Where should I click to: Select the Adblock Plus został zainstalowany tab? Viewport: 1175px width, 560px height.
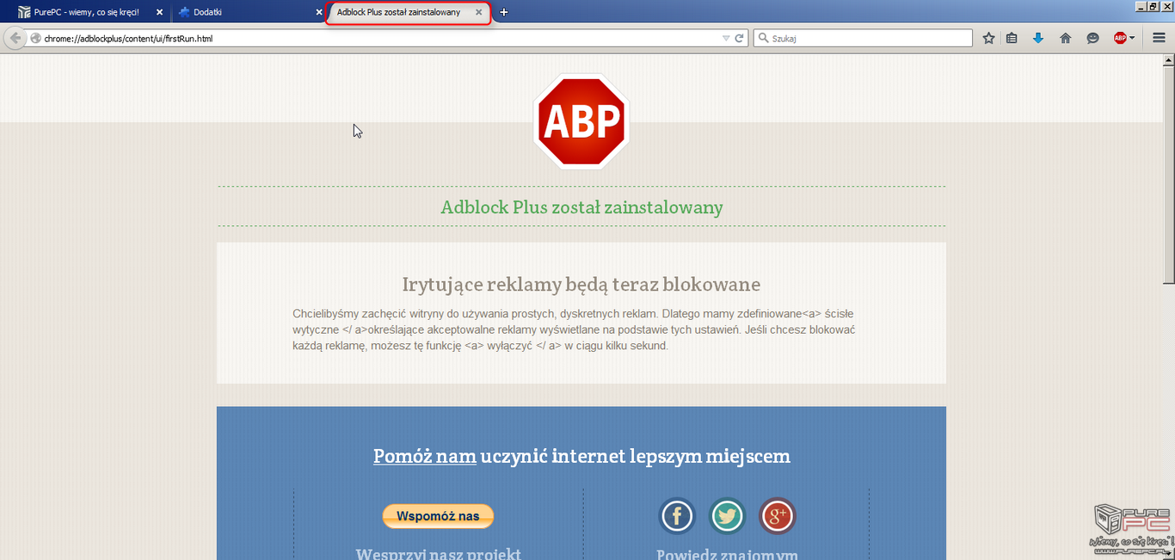[x=408, y=13]
